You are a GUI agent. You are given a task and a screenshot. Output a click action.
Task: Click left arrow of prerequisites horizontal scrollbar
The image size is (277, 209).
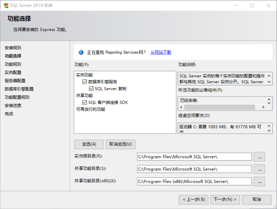pyautogui.click(x=181, y=107)
